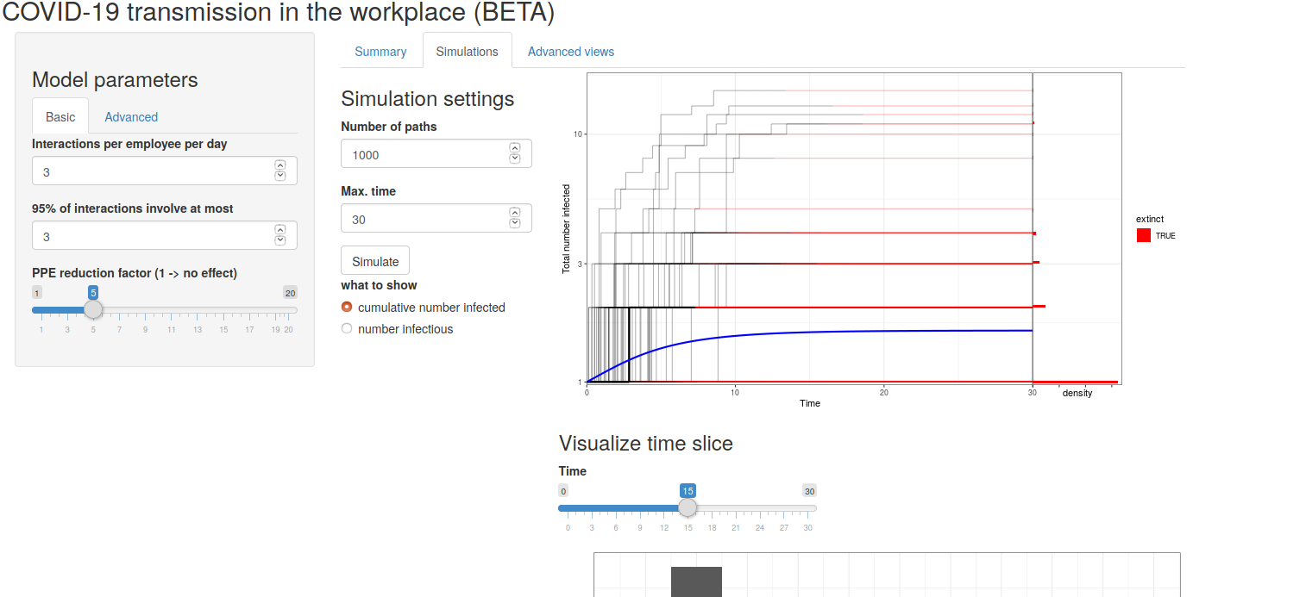This screenshot has width=1306, height=597.
Task: Select the Basic parameters tab
Action: coord(60,117)
